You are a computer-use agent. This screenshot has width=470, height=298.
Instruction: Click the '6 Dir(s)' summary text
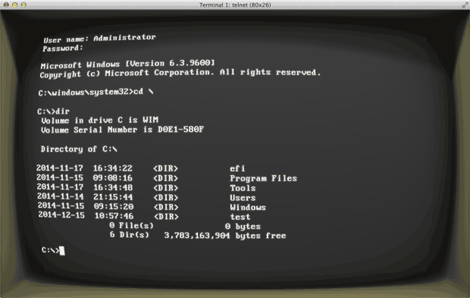point(129,235)
